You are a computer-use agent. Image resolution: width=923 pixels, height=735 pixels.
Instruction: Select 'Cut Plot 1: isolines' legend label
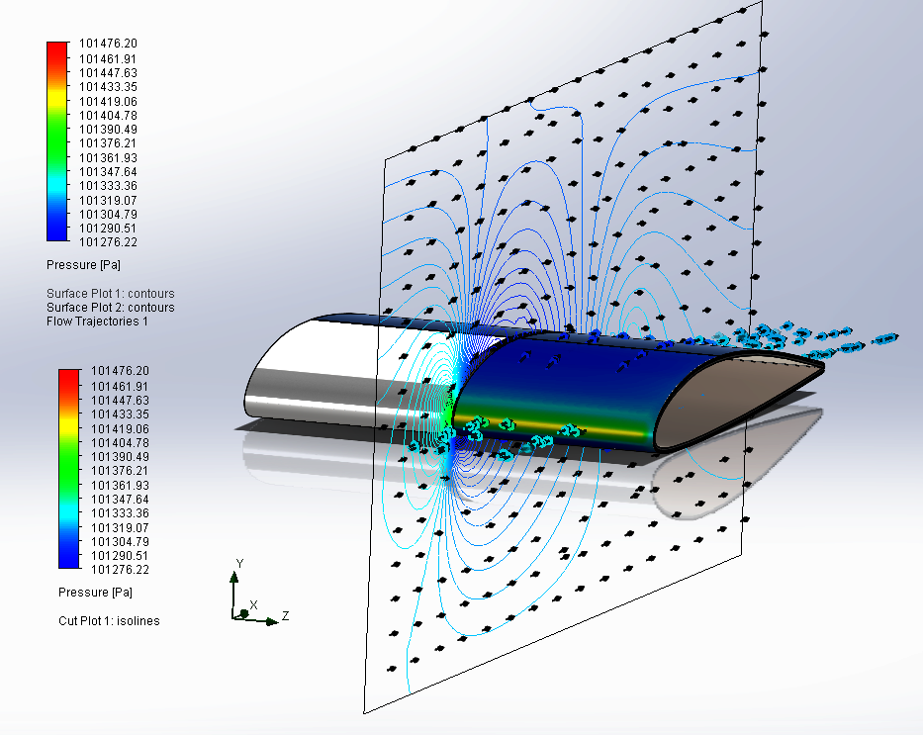pyautogui.click(x=109, y=621)
